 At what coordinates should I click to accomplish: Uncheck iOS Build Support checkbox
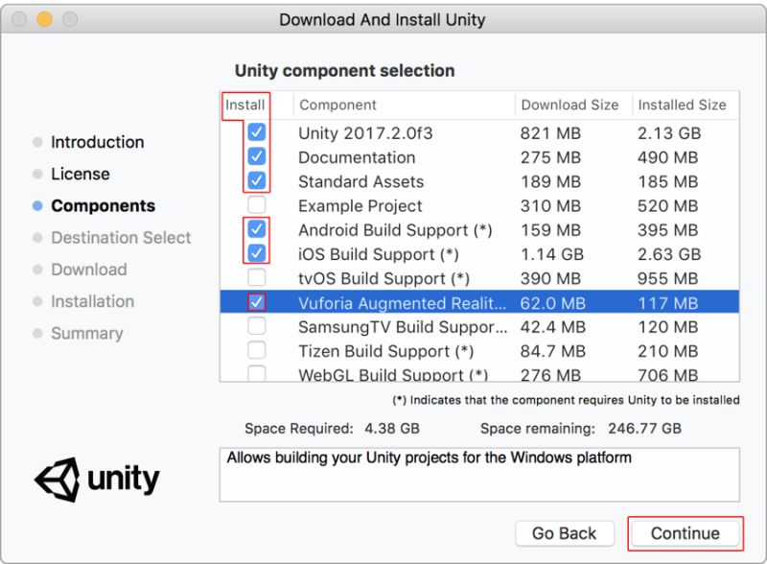(x=256, y=253)
